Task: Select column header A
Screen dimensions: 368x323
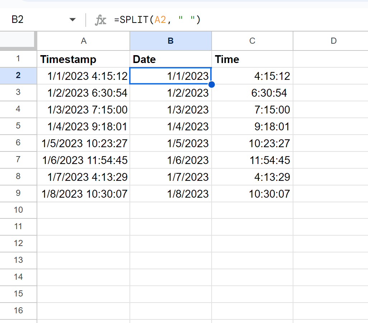Action: 83,40
